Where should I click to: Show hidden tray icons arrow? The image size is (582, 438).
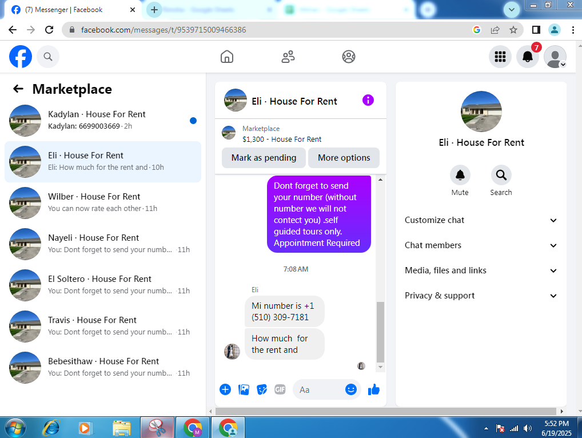click(486, 428)
